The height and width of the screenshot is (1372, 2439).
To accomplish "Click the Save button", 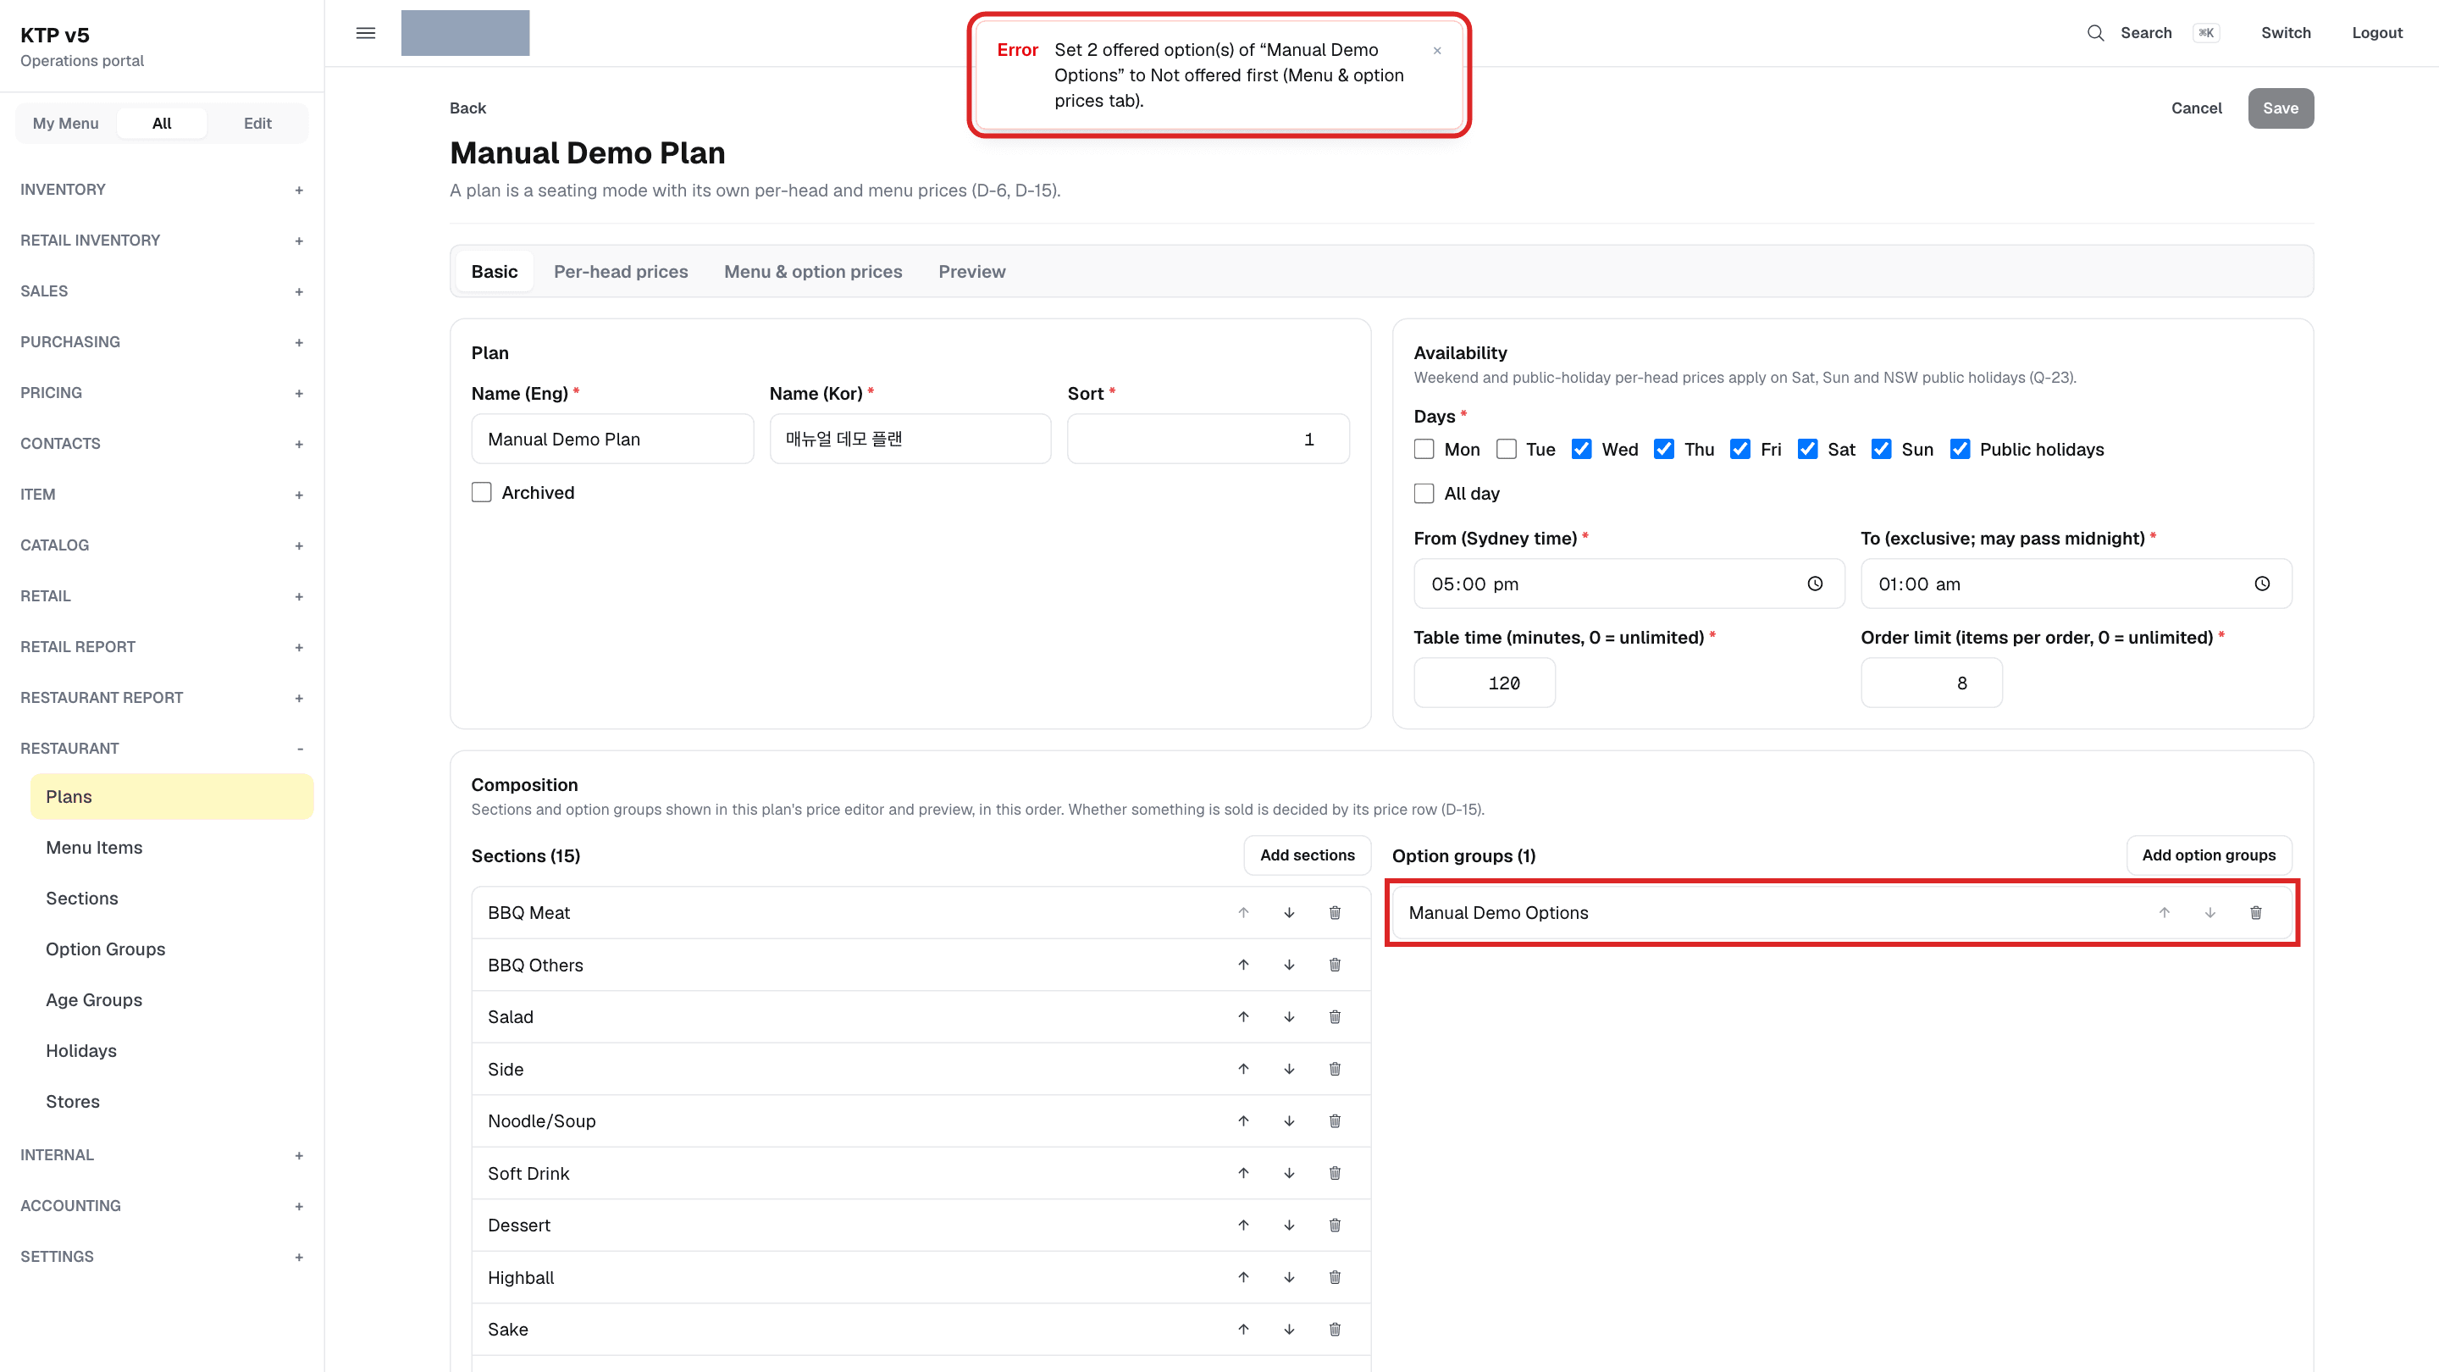I will [2280, 108].
